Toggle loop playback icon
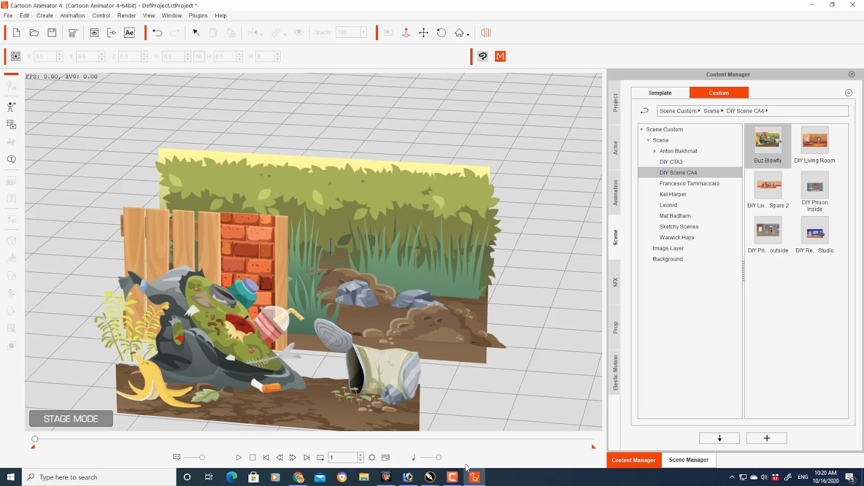Image resolution: width=864 pixels, height=486 pixels. [320, 457]
